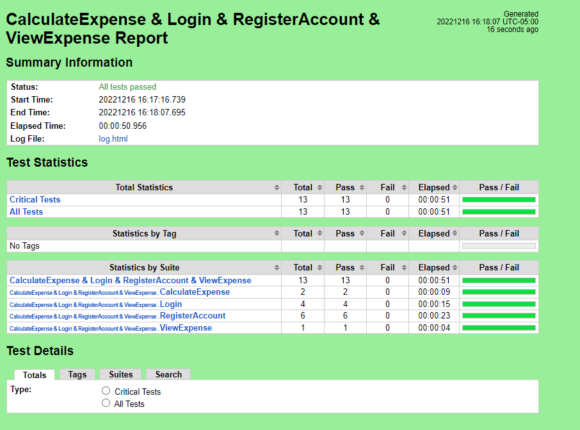Switch to the Tags tab

(77, 374)
